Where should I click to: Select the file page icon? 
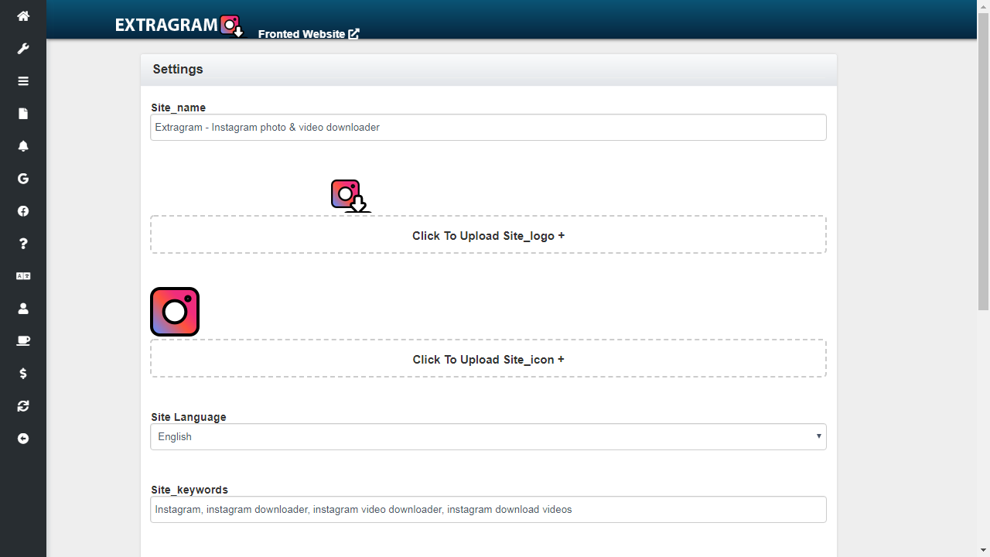[x=23, y=114]
